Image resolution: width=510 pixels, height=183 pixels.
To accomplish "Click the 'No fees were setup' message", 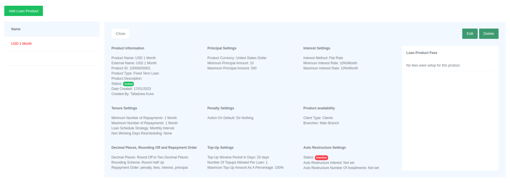I will [x=433, y=65].
